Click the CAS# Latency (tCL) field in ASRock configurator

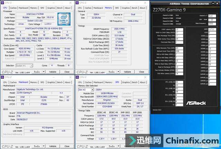pyautogui.click(x=179, y=30)
